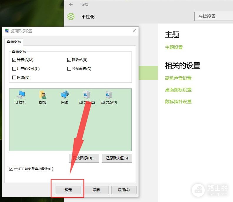Select the 网络 icon in preview list
This screenshot has width=233, height=202.
[x=65, y=95]
